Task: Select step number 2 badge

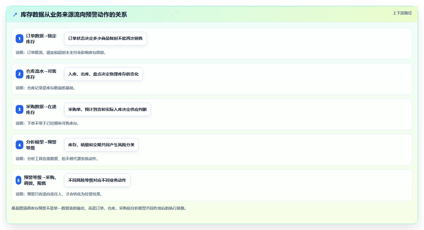Action: coord(20,74)
